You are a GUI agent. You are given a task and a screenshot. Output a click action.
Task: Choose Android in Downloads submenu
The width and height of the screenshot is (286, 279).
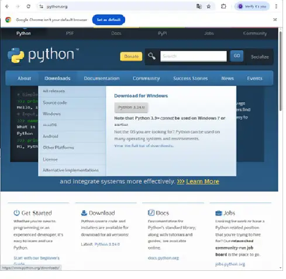pos(72,136)
